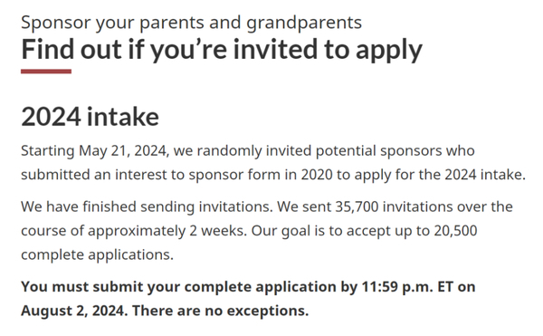Click the 'Starting May 21, 2024' date text

click(x=94, y=151)
